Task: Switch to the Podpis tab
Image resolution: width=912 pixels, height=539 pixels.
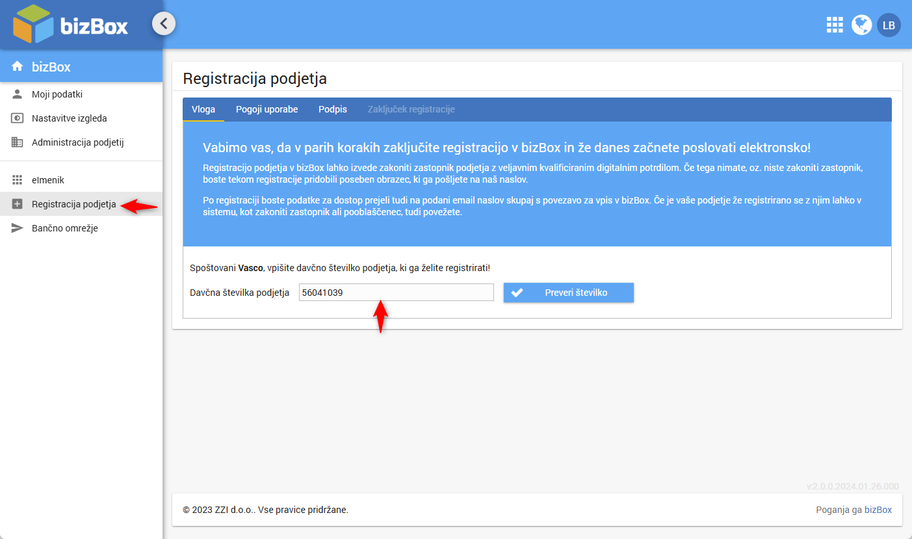Action: tap(333, 109)
